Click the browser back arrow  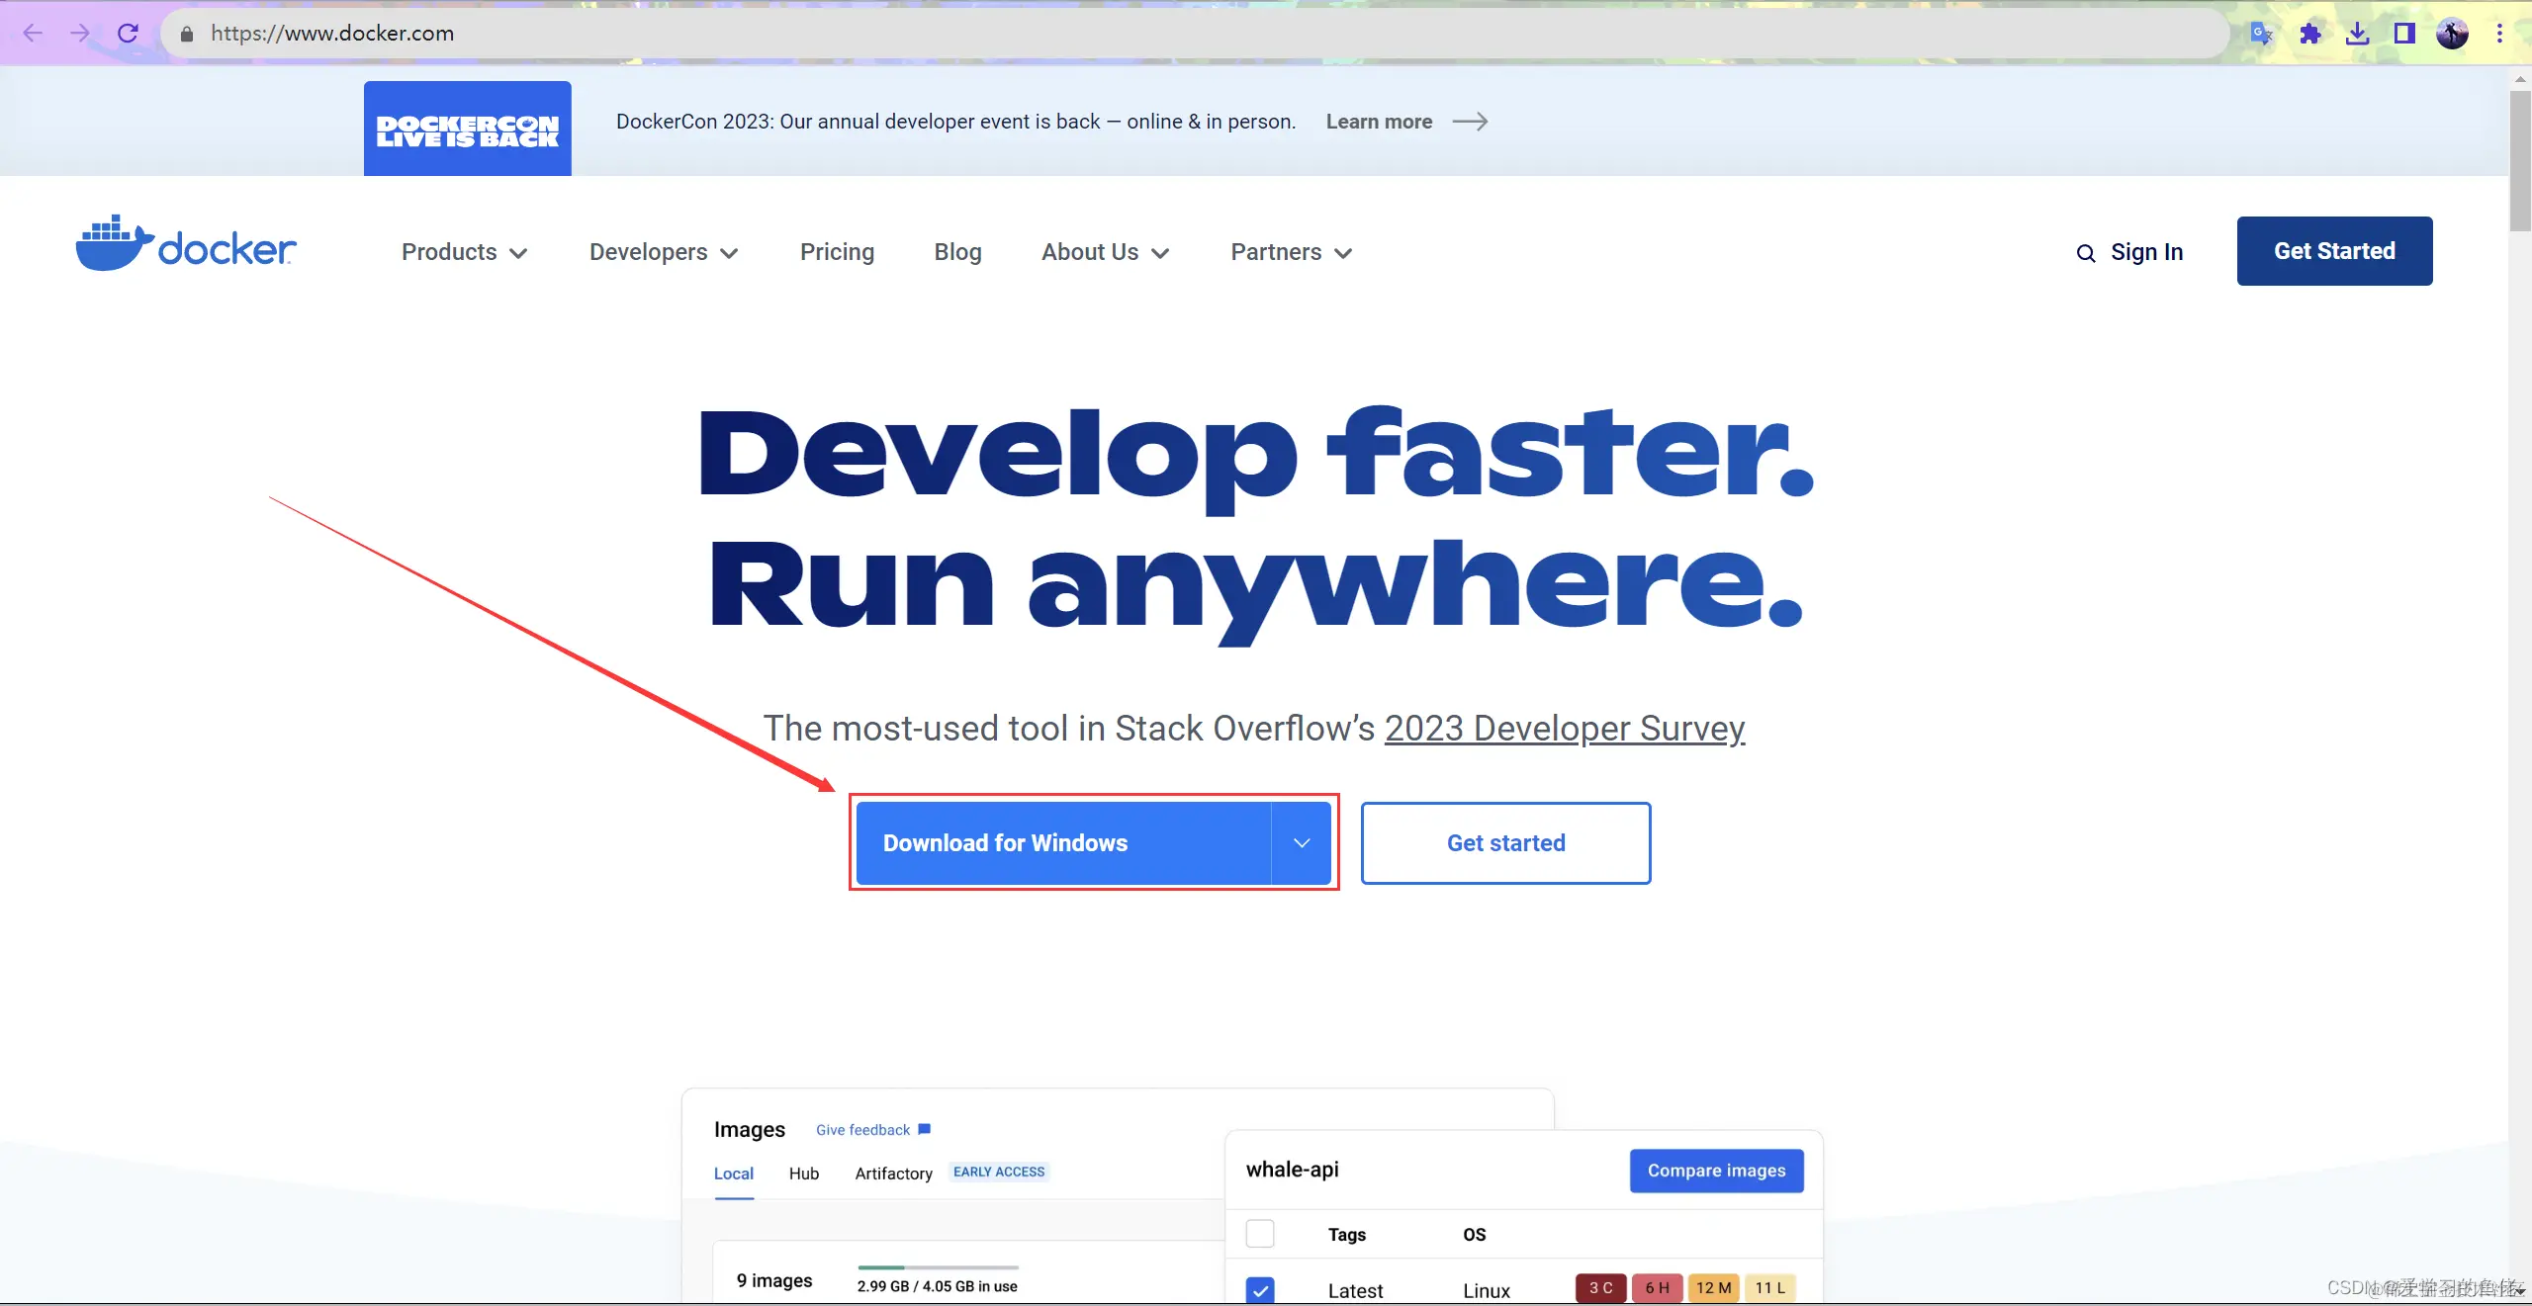(x=33, y=33)
